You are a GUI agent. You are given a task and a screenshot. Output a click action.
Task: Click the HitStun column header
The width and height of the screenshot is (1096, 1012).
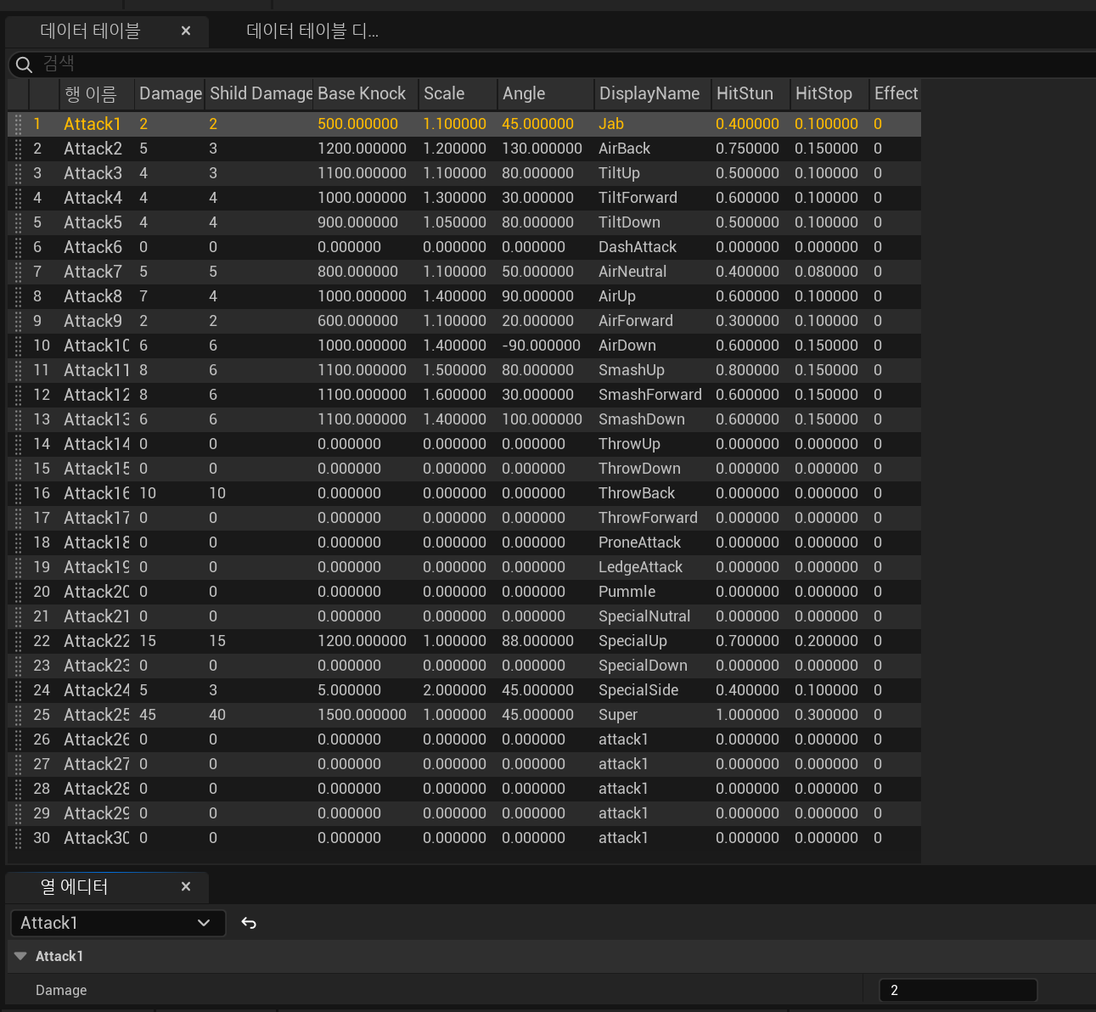[750, 93]
